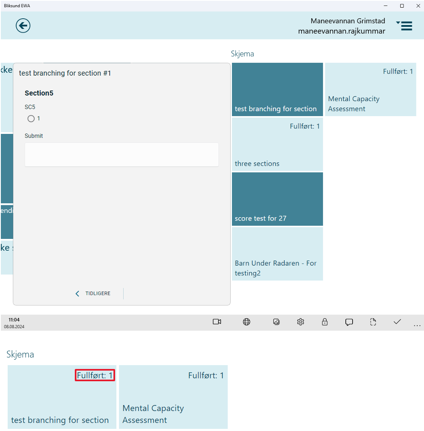Screen dimensions: 424x431
Task: Click the date 08.08.2024
Action: tap(14, 326)
